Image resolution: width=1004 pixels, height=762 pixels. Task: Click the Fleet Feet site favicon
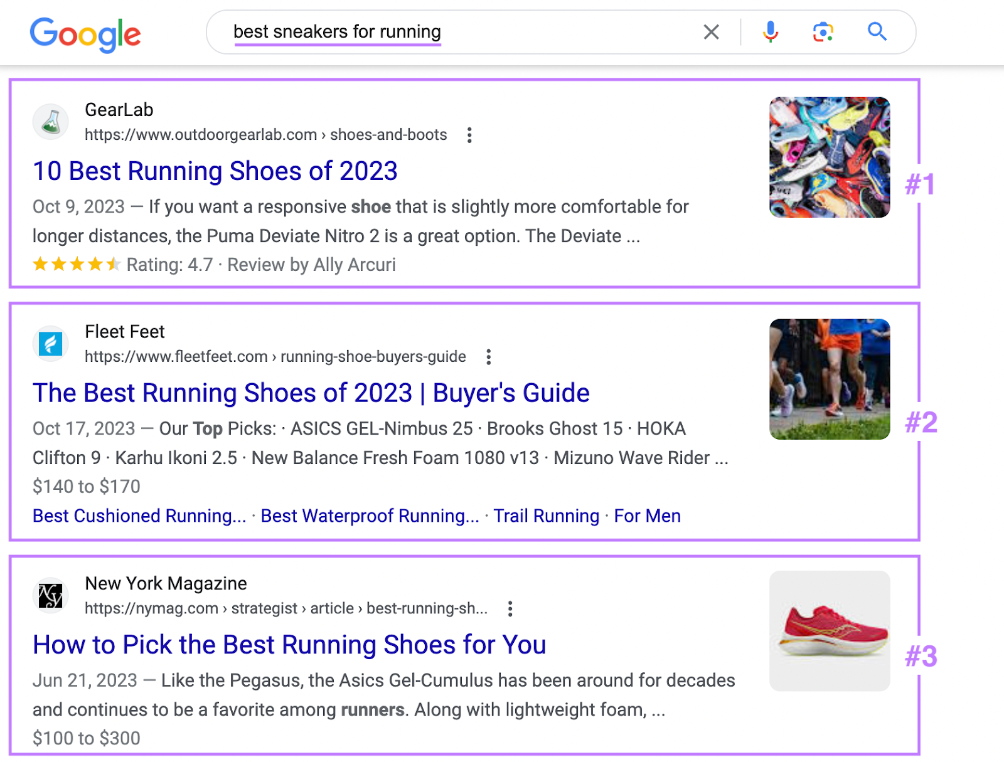tap(51, 343)
